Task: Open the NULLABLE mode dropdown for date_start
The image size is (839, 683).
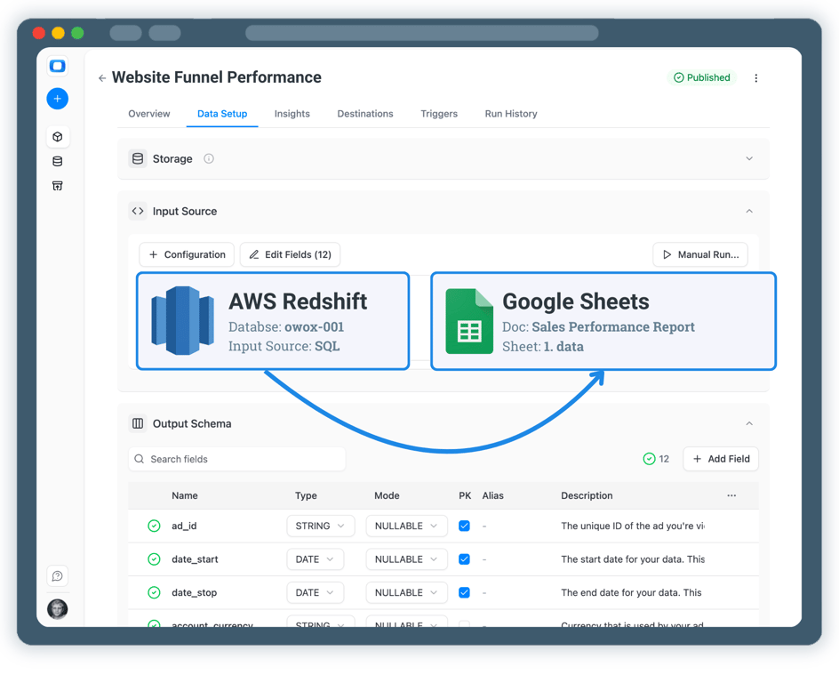Action: (x=406, y=559)
